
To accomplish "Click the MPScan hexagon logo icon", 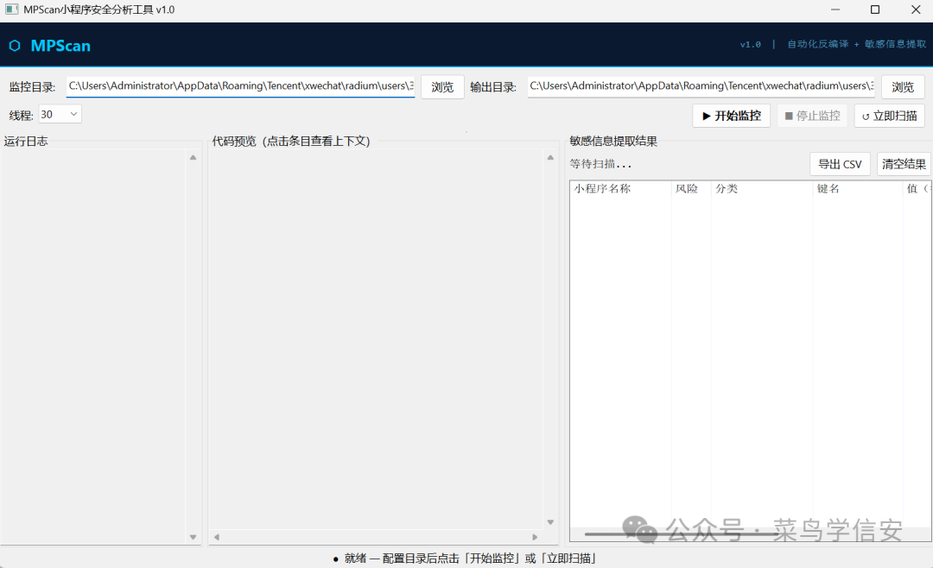I will [x=15, y=46].
